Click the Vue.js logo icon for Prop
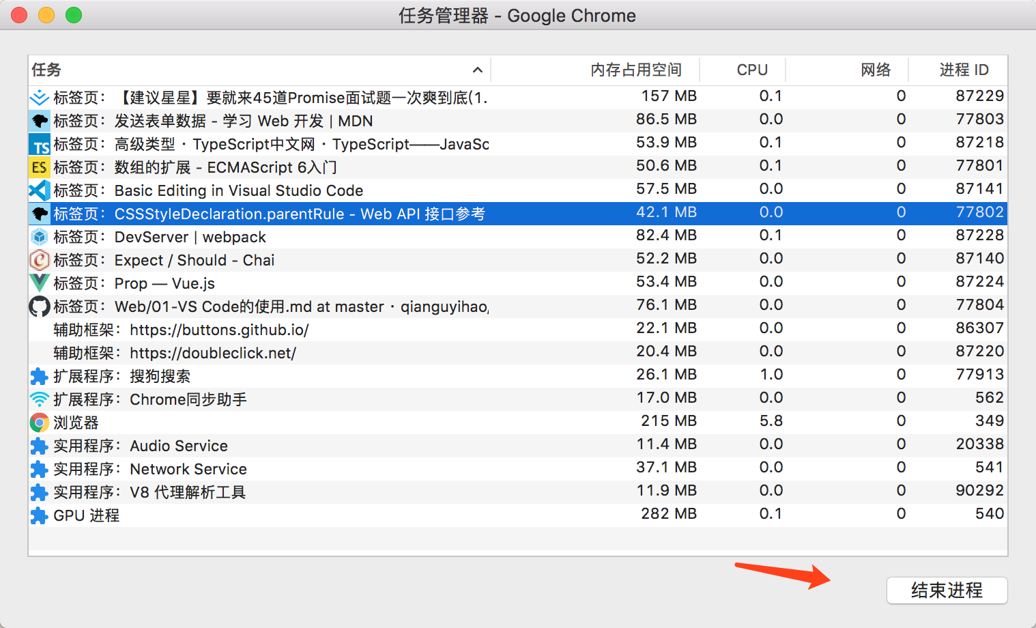This screenshot has width=1036, height=628. point(40,283)
